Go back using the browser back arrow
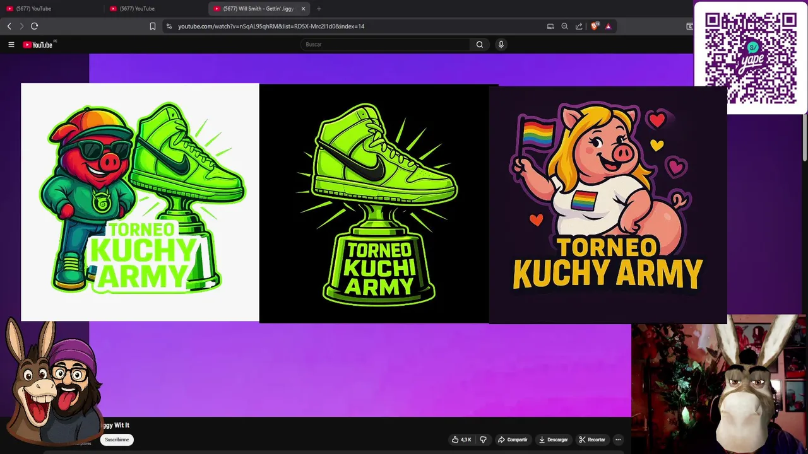808x454 pixels. pos(9,26)
